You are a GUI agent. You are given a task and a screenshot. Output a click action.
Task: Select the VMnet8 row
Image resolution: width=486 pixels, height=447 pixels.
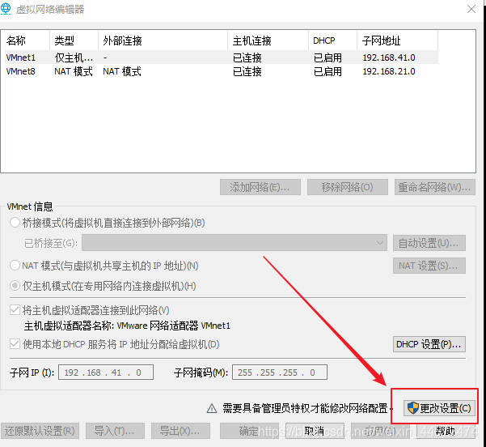[222, 71]
